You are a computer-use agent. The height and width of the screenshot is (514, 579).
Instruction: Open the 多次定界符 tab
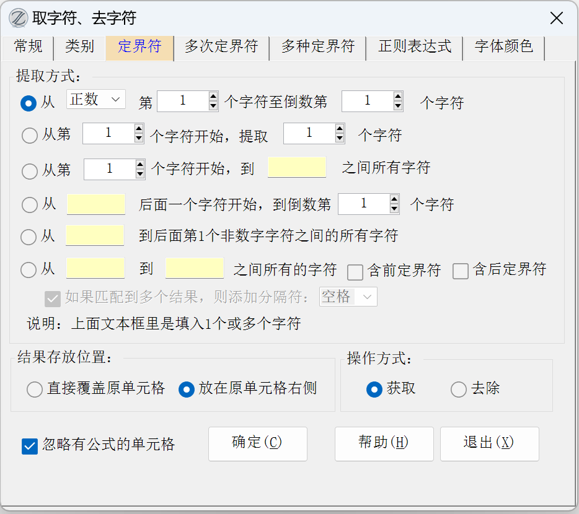(221, 47)
